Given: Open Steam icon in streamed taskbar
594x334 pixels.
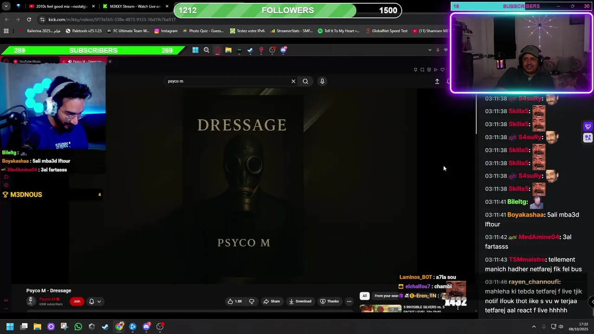Looking at the screenshot, I should 250,50.
